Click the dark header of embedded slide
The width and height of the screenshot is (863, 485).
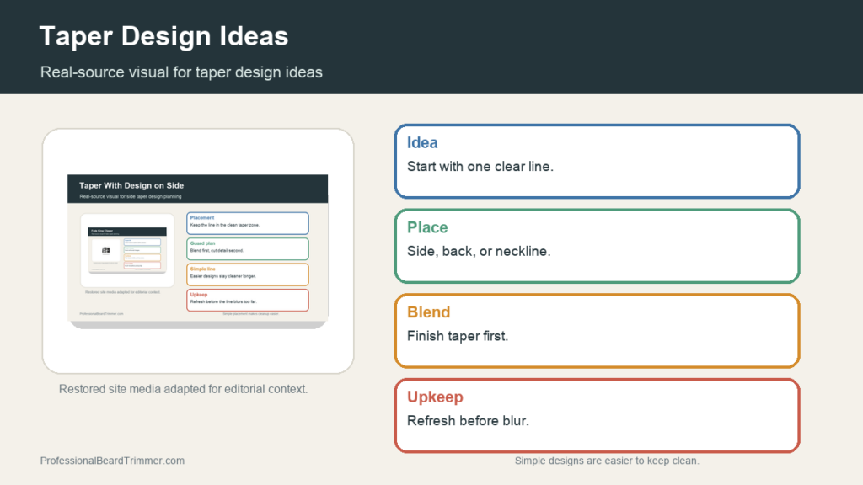(x=197, y=189)
